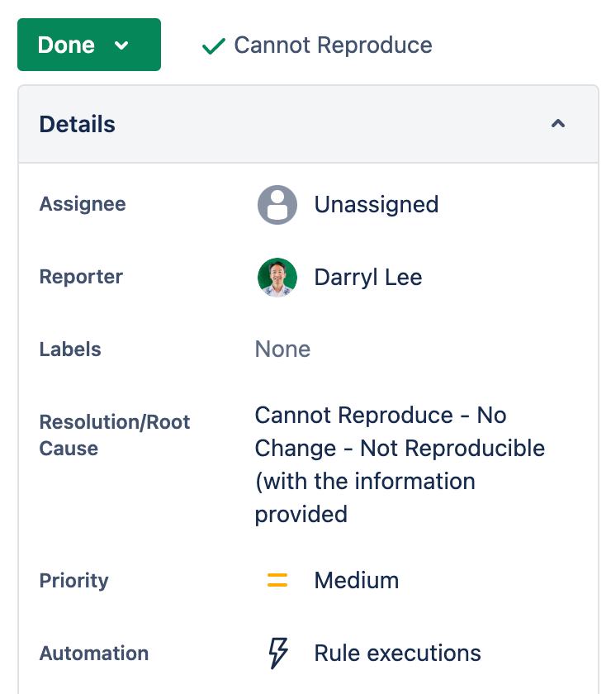Click the Unassigned avatar icon
Screen dimensions: 611x694
[x=277, y=205]
